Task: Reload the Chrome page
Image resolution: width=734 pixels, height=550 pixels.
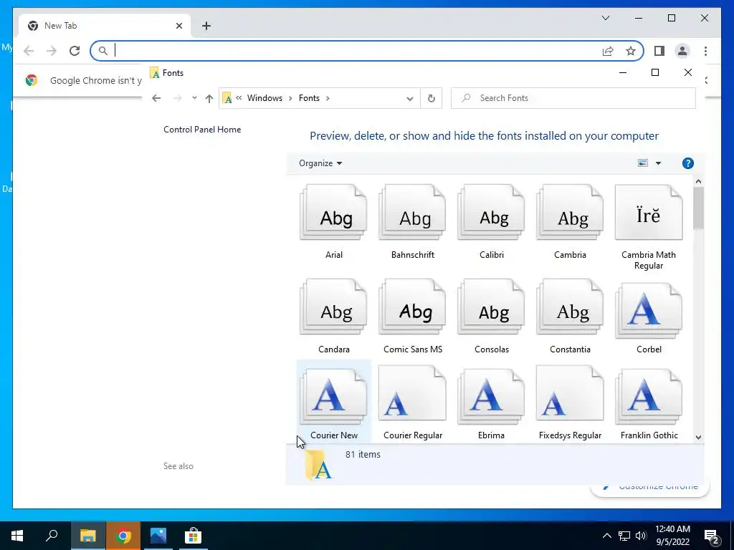Action: [x=75, y=51]
